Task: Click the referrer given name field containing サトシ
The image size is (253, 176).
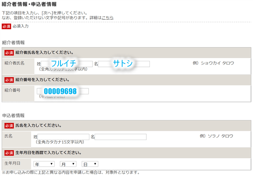Action: pyautogui.click(x=124, y=64)
